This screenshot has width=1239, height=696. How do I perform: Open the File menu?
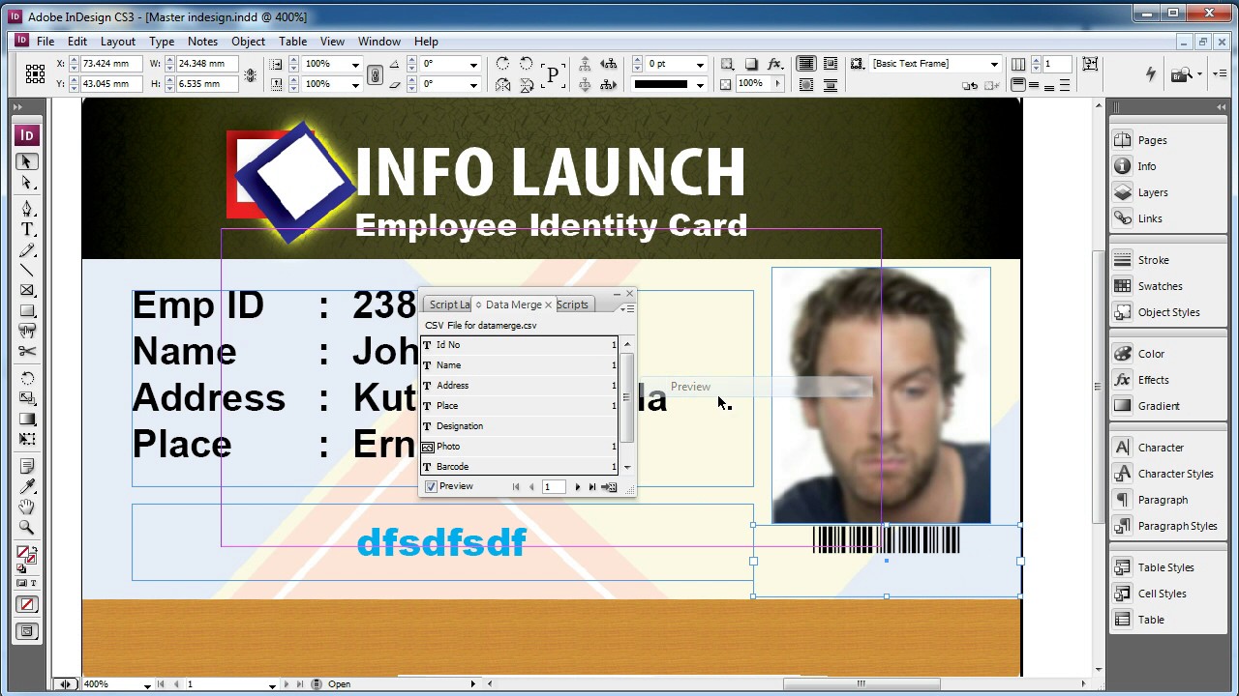(45, 42)
